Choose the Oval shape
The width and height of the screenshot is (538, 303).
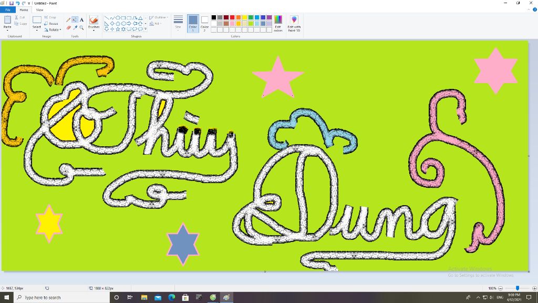click(118, 18)
